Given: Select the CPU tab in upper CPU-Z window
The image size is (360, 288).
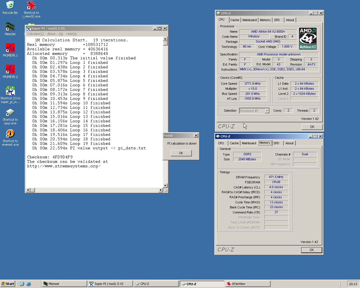Looking at the screenshot, I should (222, 20).
